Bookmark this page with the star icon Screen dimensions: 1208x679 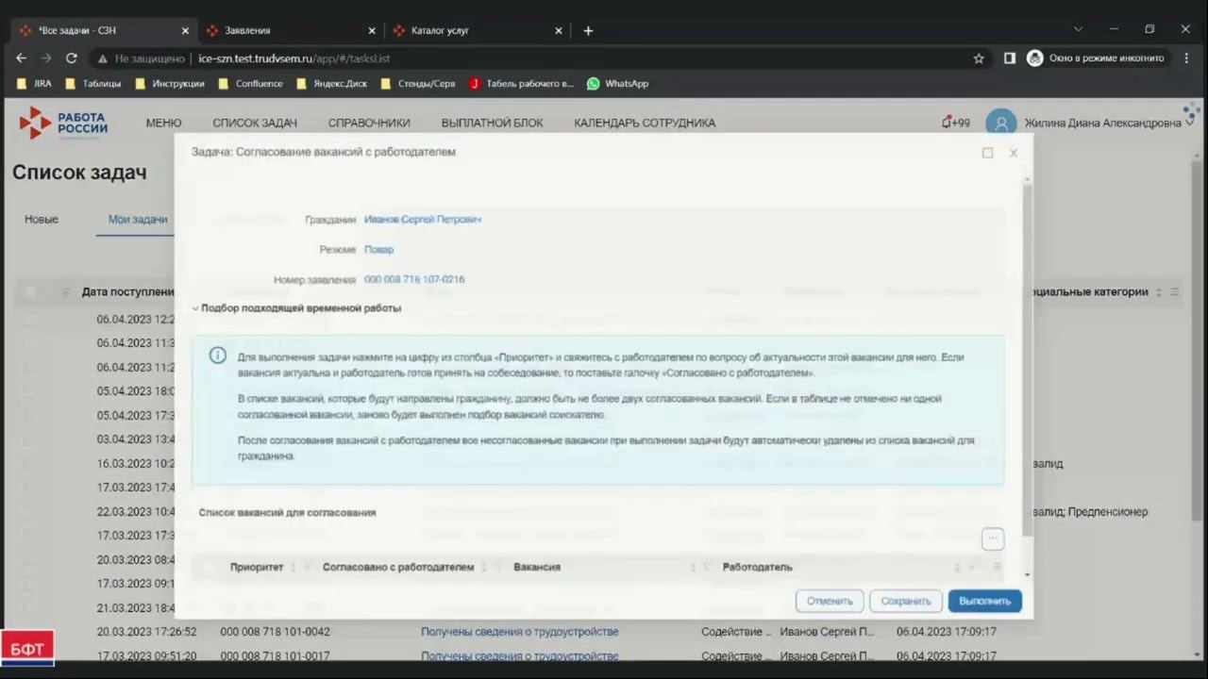[x=979, y=58]
